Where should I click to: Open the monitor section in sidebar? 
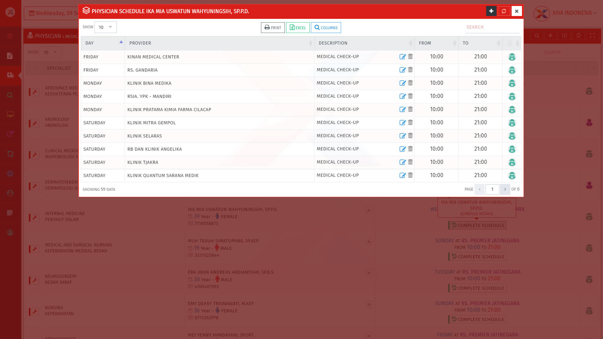[10, 114]
